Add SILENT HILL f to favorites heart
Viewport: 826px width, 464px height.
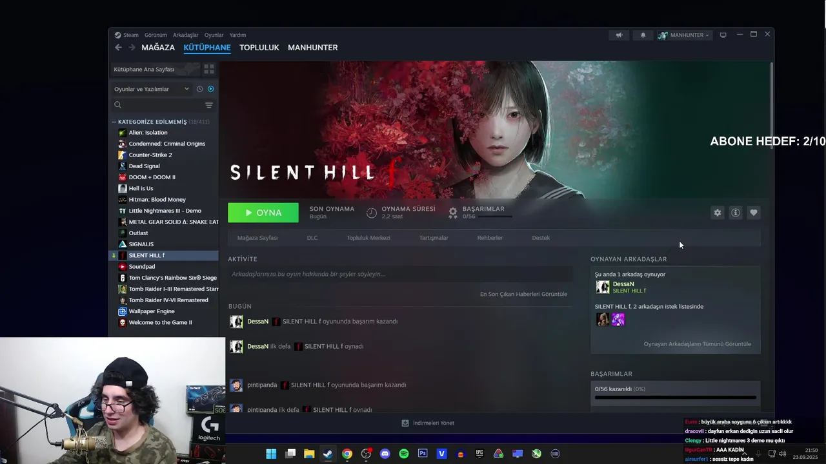(753, 213)
